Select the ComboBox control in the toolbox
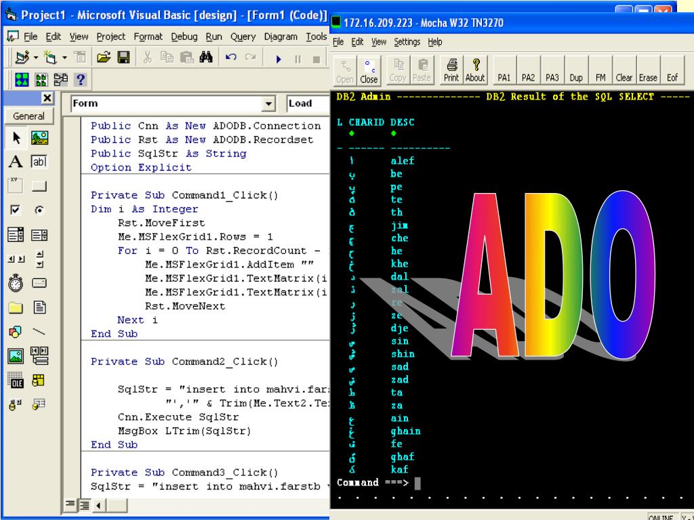This screenshot has width=694, height=520. (16, 235)
